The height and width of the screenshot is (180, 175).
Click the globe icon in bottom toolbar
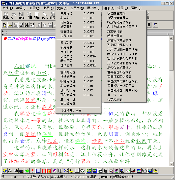(5, 171)
